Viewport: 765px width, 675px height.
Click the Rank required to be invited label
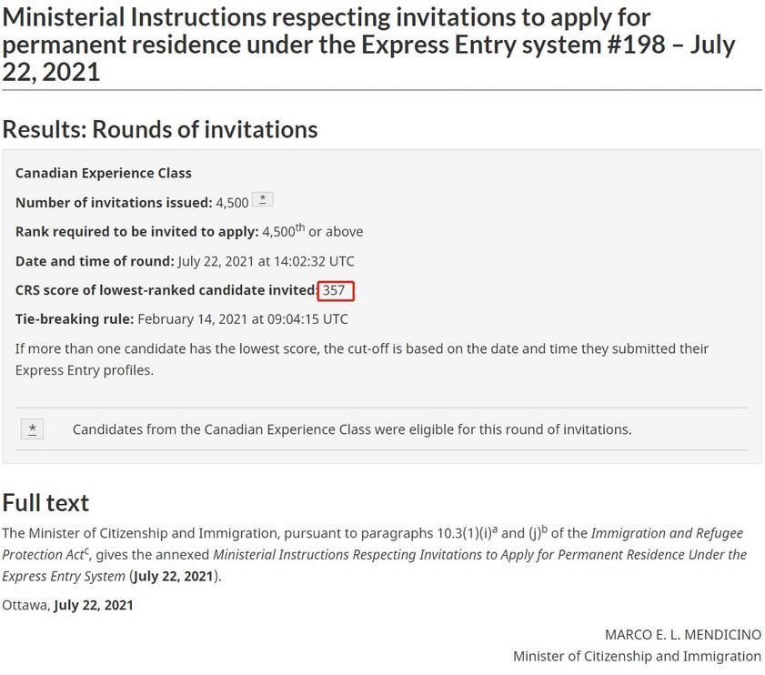click(137, 232)
